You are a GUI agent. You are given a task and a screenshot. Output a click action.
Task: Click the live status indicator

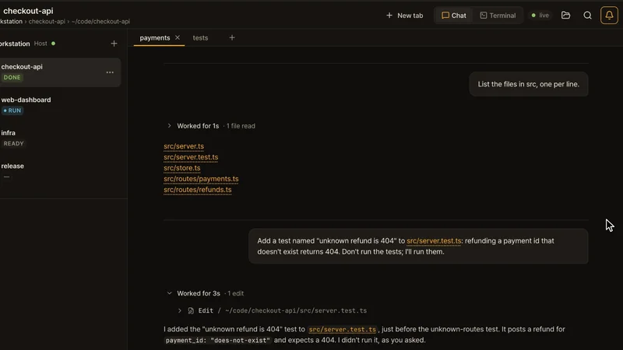pyautogui.click(x=540, y=16)
